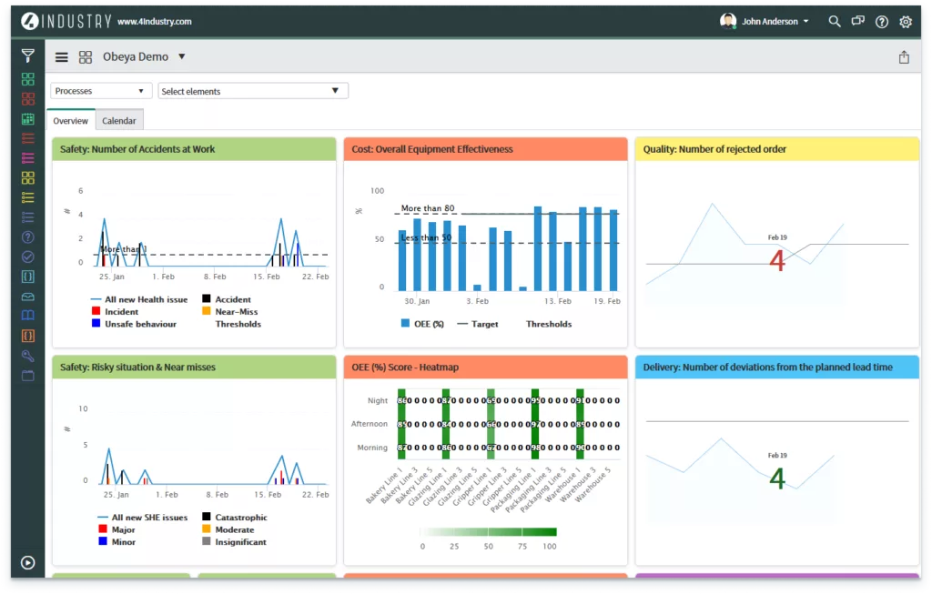This screenshot has height=594, width=932.
Task: Click the Cost: Overall Equipment Effectiveness header
Action: (486, 149)
